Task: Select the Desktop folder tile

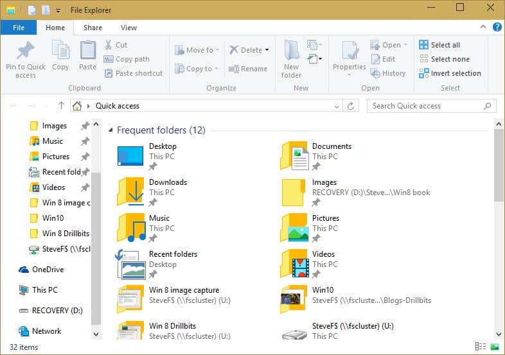Action: (x=146, y=157)
